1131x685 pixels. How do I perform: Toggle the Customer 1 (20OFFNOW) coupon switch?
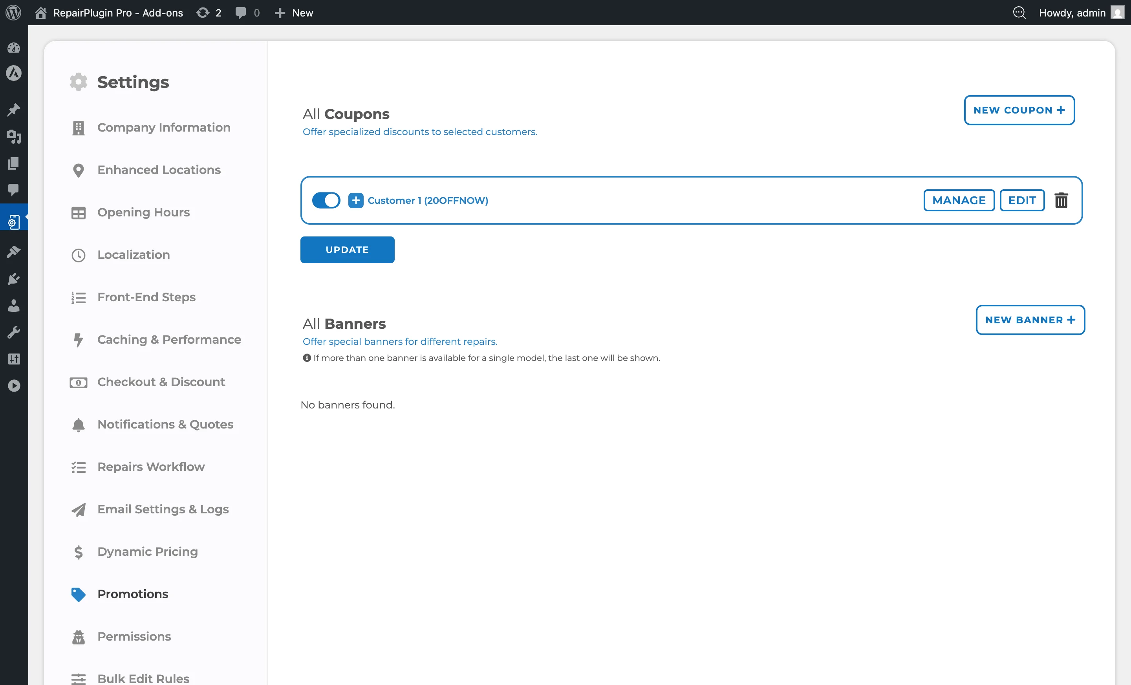click(x=326, y=200)
